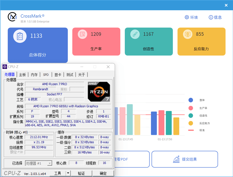Close the CrossMark window with X
The height and width of the screenshot is (177, 233).
pyautogui.click(x=226, y=5)
